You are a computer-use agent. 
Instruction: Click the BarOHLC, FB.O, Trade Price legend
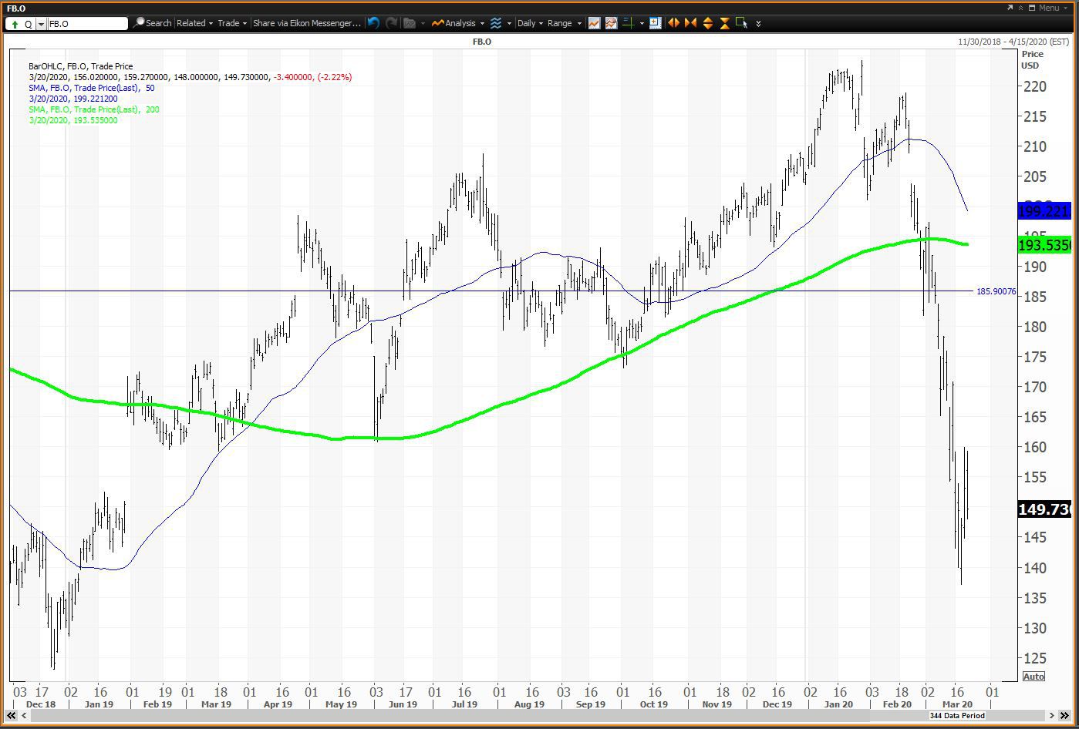pos(81,66)
